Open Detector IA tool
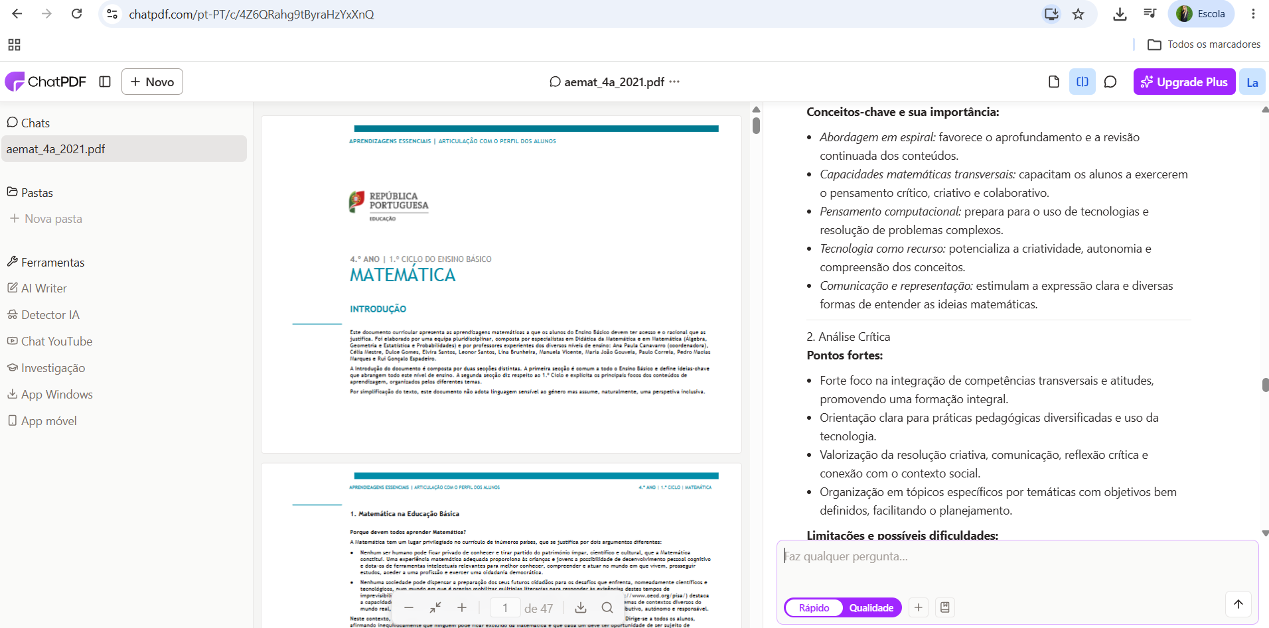 [x=43, y=315]
